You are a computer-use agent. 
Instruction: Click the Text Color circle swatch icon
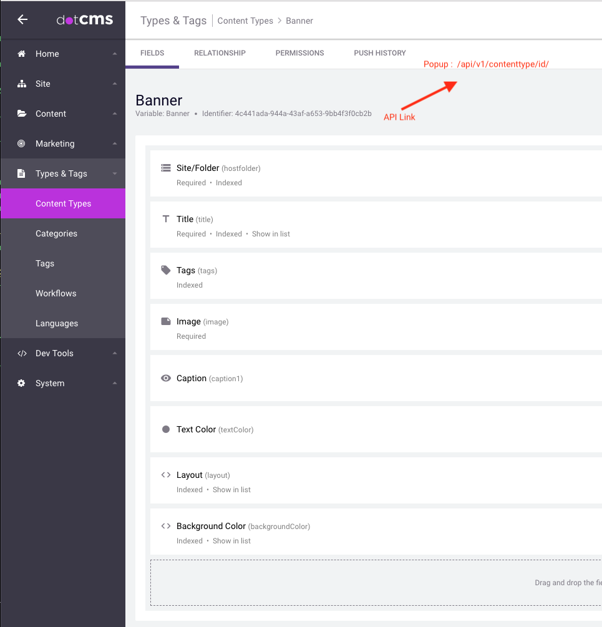tap(165, 429)
